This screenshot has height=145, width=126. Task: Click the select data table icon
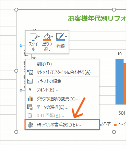click(x=30, y=107)
